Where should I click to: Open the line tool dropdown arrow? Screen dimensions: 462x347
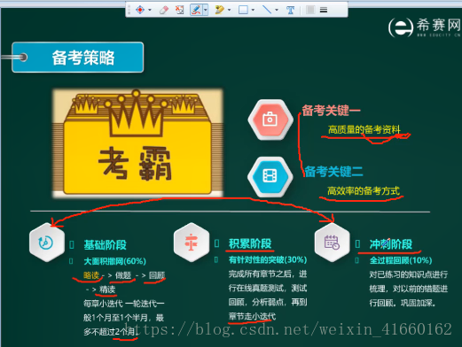coord(277,10)
